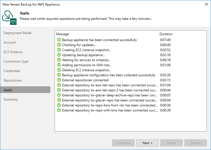
Task: Click green check icon beside 'Checking for updates'
Action: pyautogui.click(x=59, y=45)
